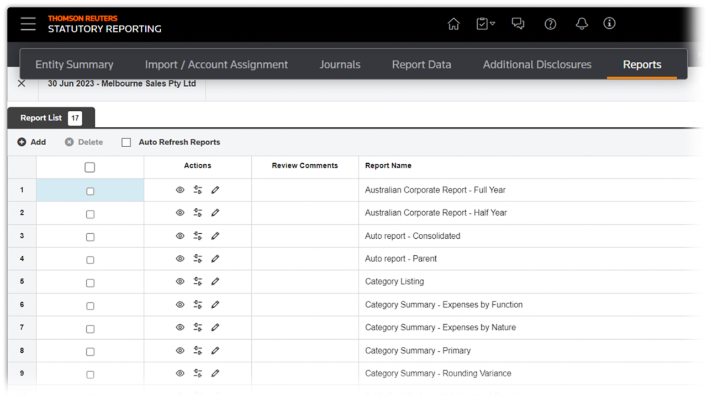Select checkbox for Auto report - Consolidated row
Image resolution: width=707 pixels, height=397 pixels.
coord(90,237)
